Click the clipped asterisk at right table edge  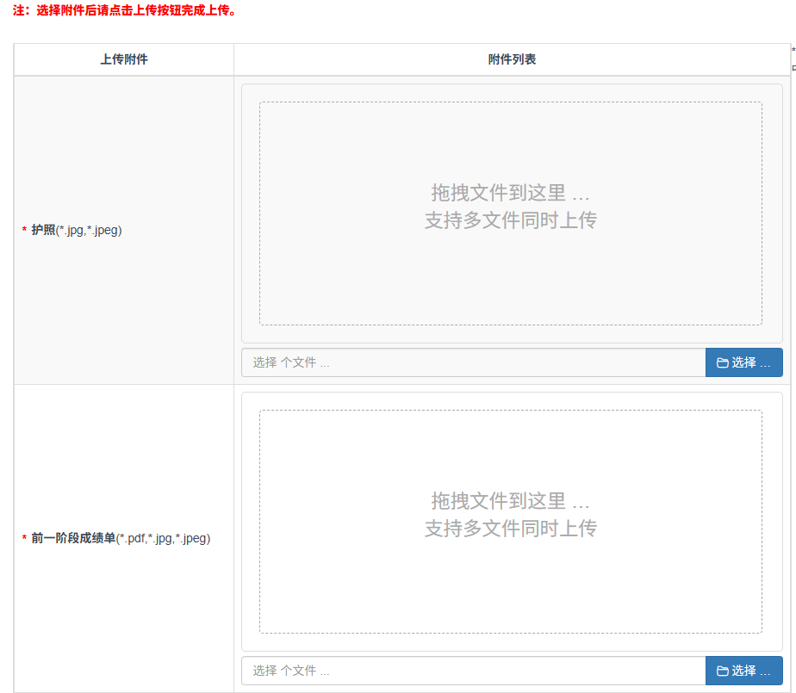[x=793, y=51]
